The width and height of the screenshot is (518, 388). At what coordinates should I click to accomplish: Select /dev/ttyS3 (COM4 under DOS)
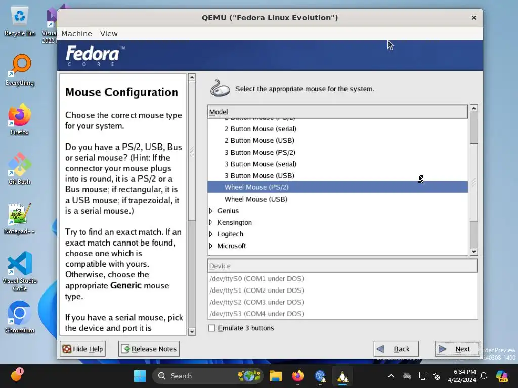[x=342, y=314]
